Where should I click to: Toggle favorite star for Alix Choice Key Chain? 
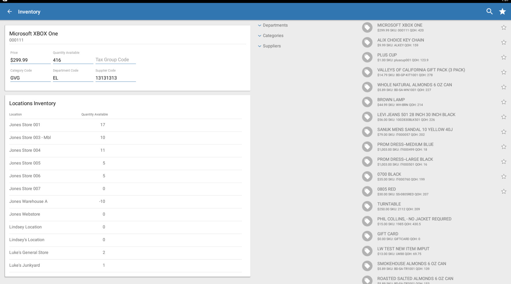click(504, 43)
